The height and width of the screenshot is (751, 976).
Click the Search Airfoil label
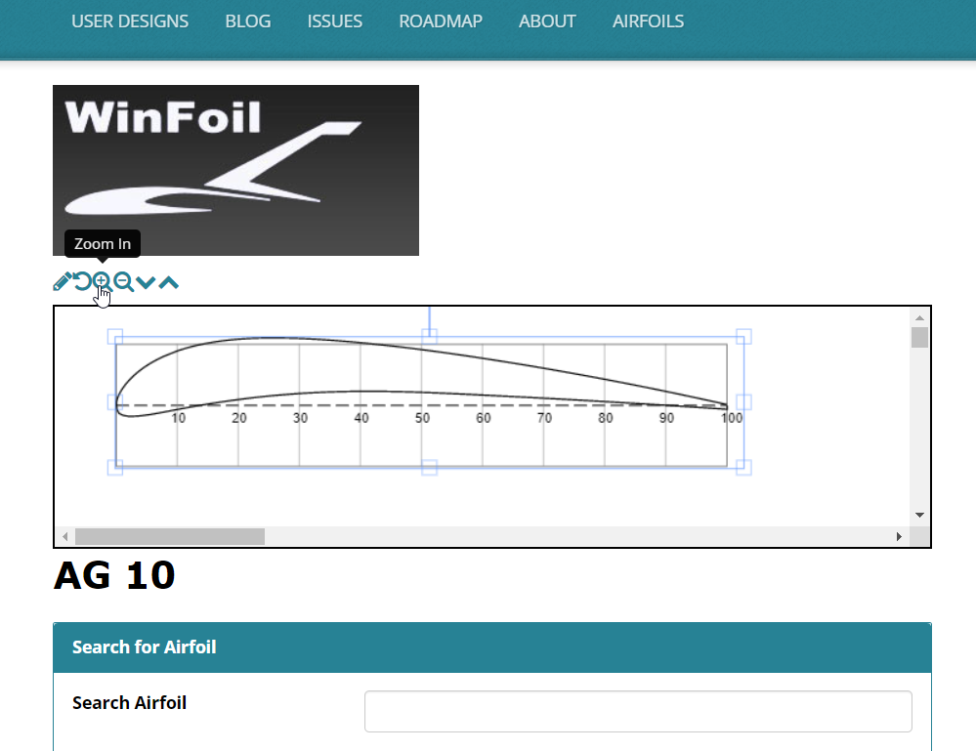[x=130, y=702]
